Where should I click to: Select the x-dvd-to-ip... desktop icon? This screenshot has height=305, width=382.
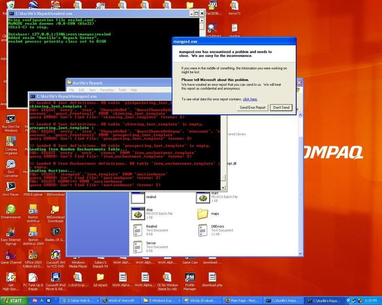coord(78,279)
